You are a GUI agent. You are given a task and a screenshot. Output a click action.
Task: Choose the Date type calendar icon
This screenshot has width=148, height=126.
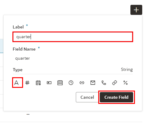[x=60, y=83]
